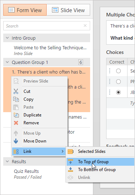
Task: Select the third choice's correct radio button
Action: [118, 92]
